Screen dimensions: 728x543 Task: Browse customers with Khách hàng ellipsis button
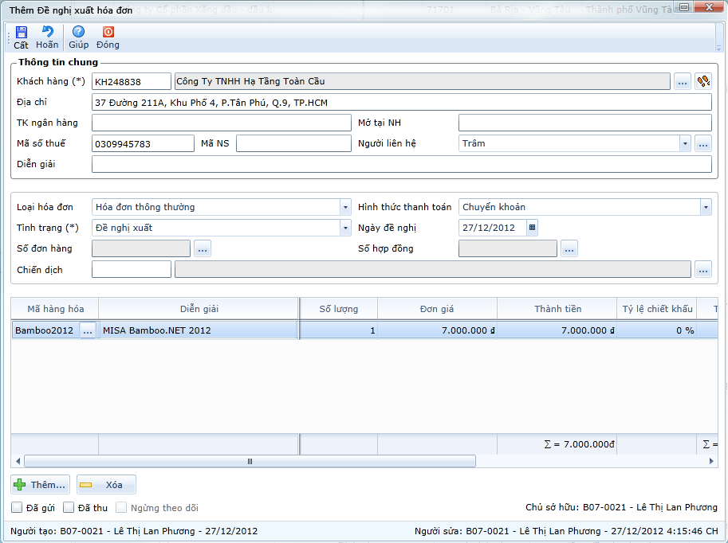pos(682,81)
